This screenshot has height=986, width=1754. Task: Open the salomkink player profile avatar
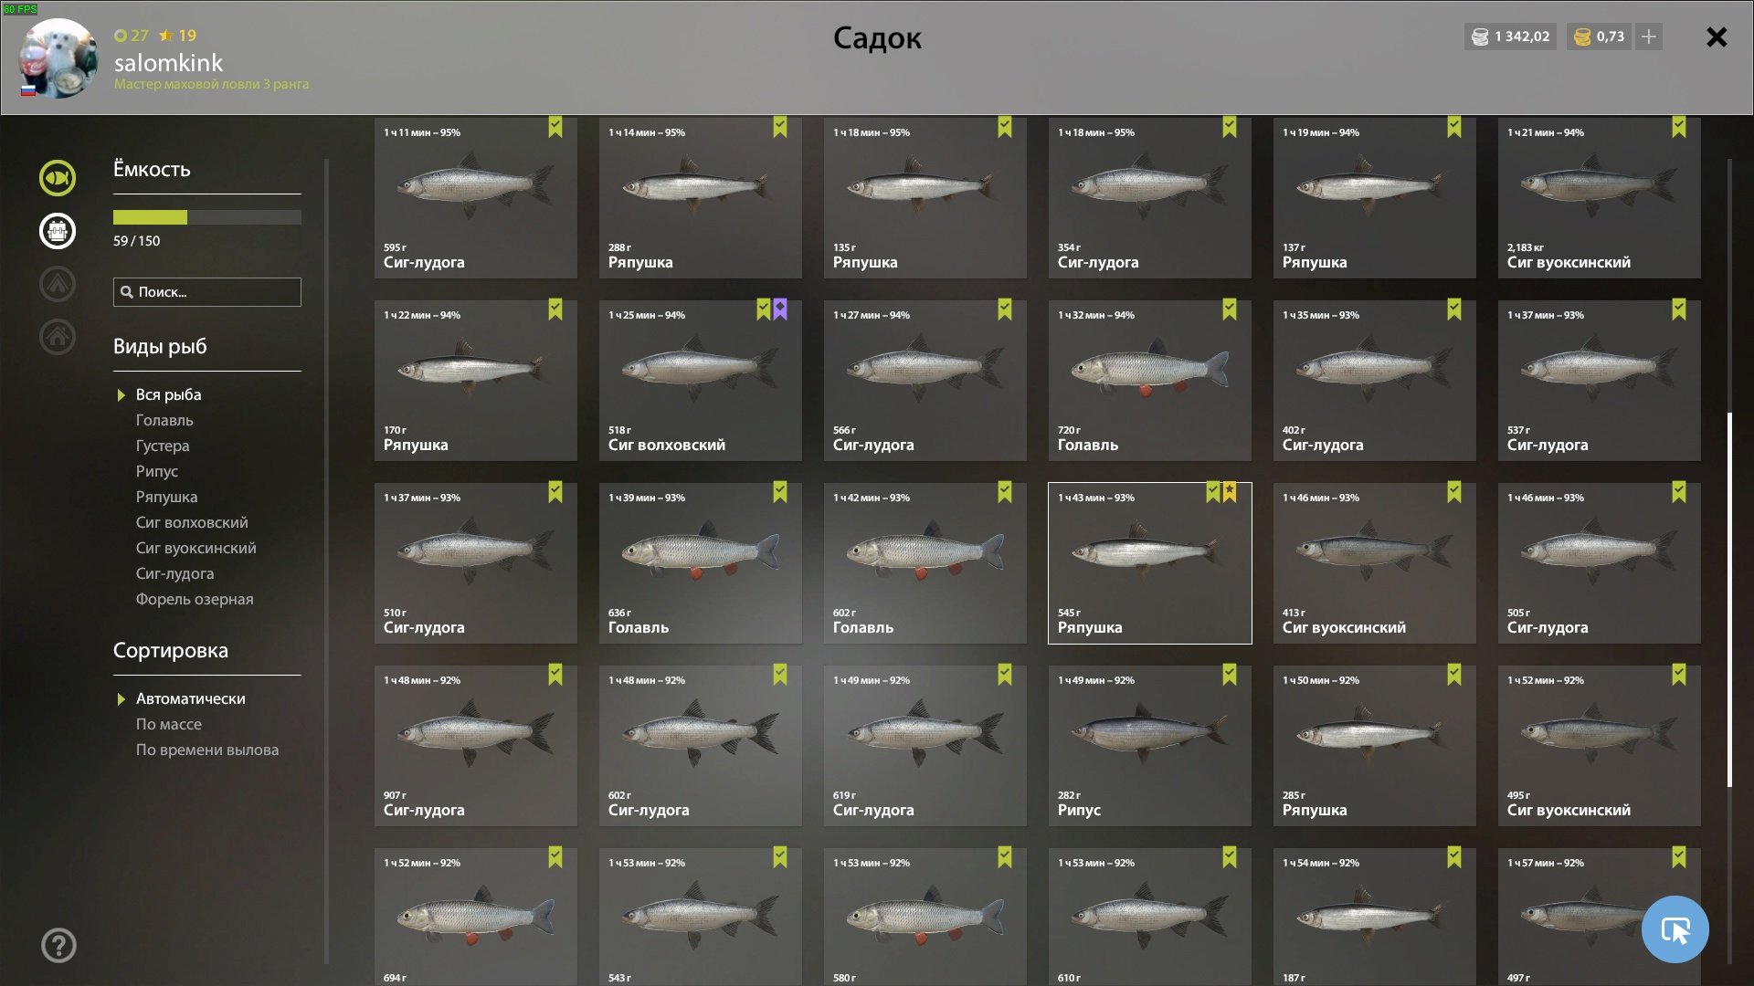click(58, 58)
